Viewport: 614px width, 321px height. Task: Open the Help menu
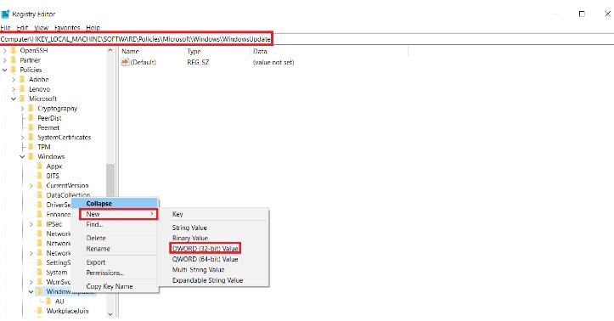(x=93, y=27)
